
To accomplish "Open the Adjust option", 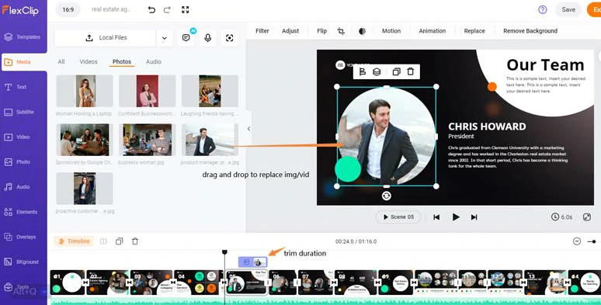I will (x=290, y=31).
